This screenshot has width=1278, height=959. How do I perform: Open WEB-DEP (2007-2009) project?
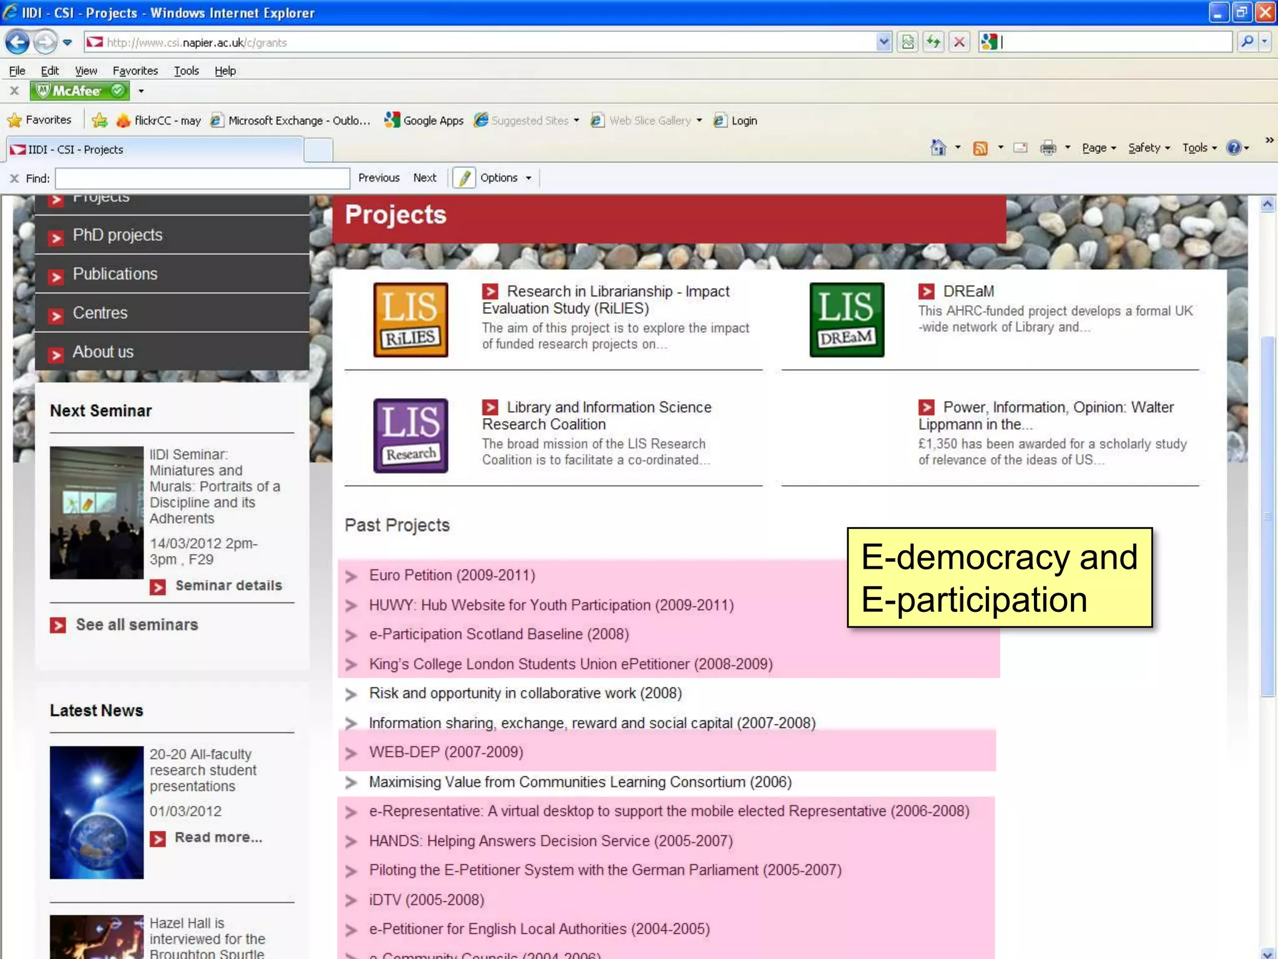tap(446, 752)
